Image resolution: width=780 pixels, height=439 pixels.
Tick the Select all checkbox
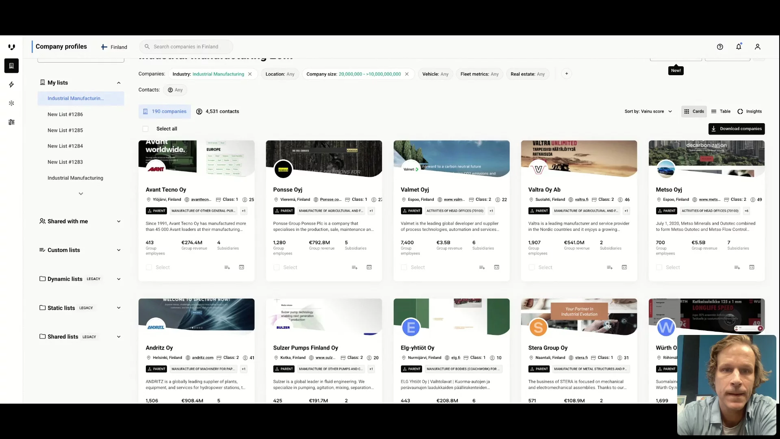[x=145, y=129]
